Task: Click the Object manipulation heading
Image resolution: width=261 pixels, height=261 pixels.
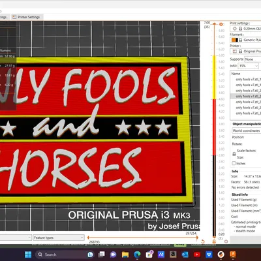Action: (x=247, y=124)
